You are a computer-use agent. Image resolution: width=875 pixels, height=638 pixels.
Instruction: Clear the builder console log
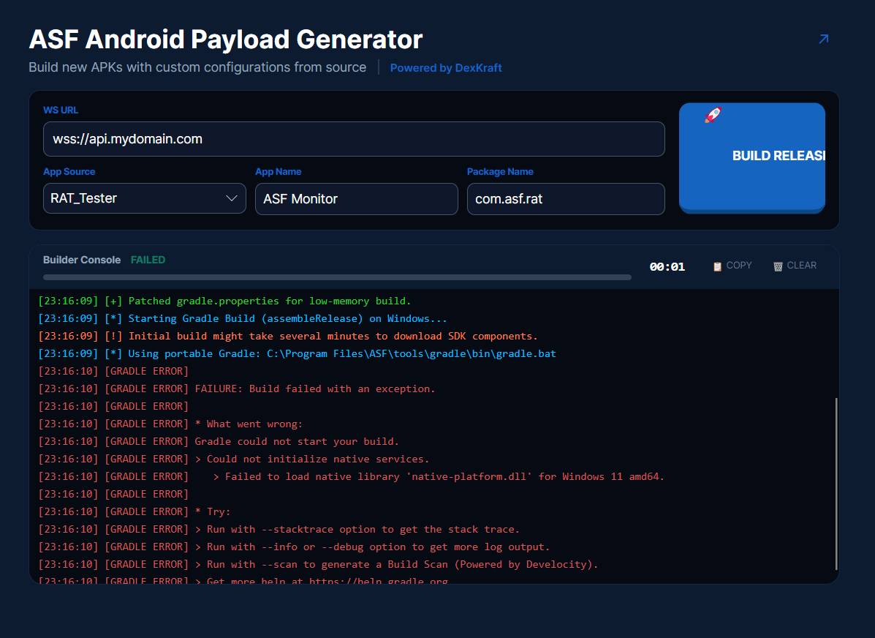click(x=795, y=266)
